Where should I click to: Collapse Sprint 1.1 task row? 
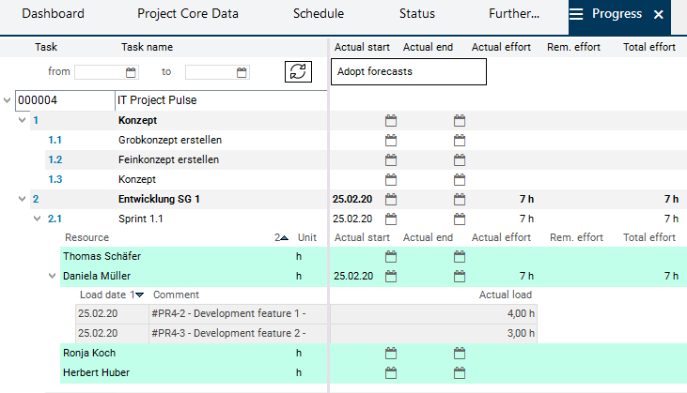coord(36,219)
